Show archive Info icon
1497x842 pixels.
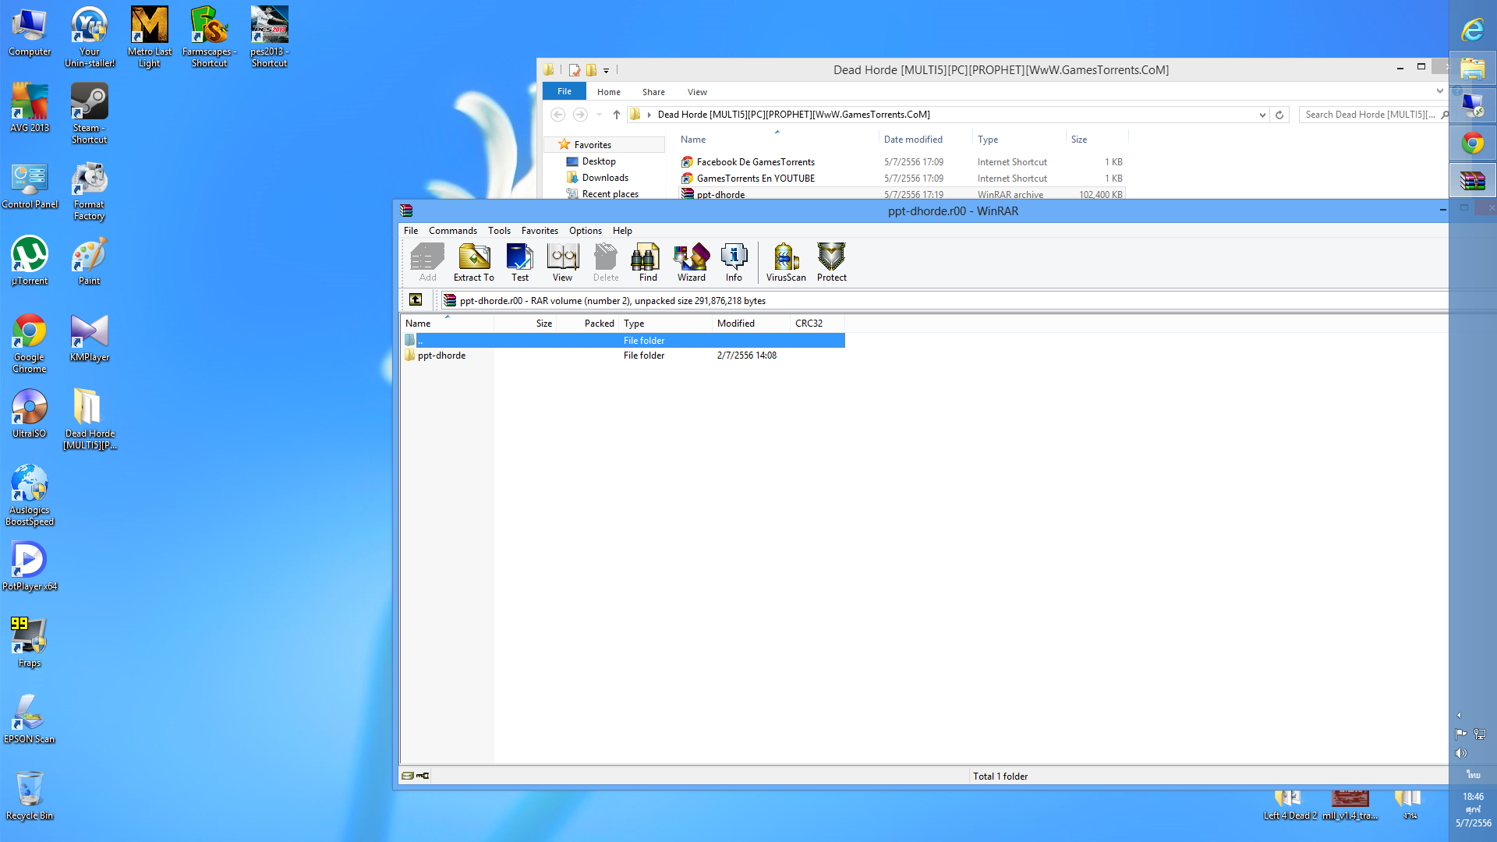(734, 261)
